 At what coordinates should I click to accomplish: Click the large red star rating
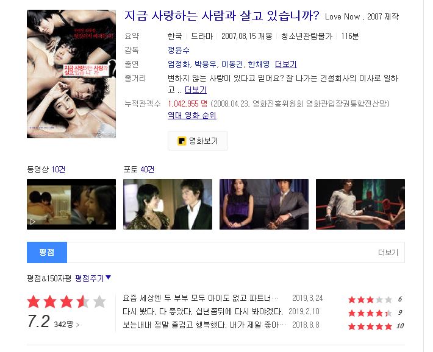click(66, 302)
